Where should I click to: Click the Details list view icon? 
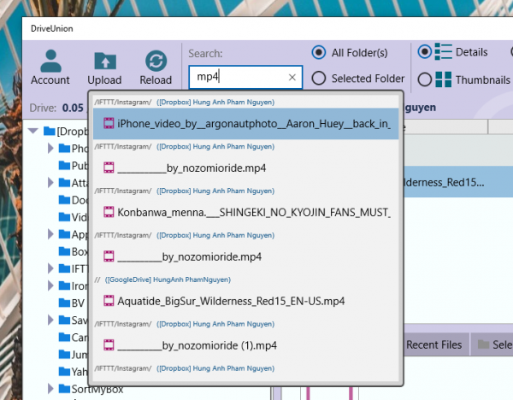click(443, 51)
